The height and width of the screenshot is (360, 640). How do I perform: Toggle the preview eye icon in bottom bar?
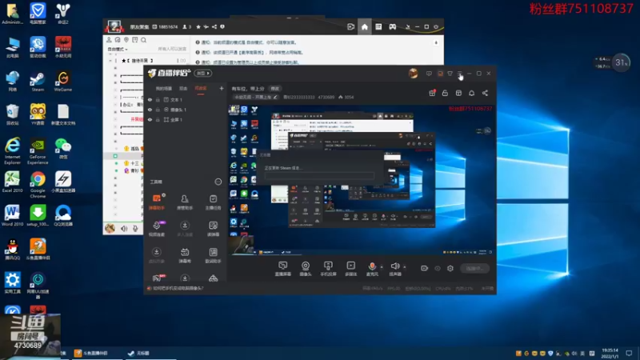[x=438, y=268]
